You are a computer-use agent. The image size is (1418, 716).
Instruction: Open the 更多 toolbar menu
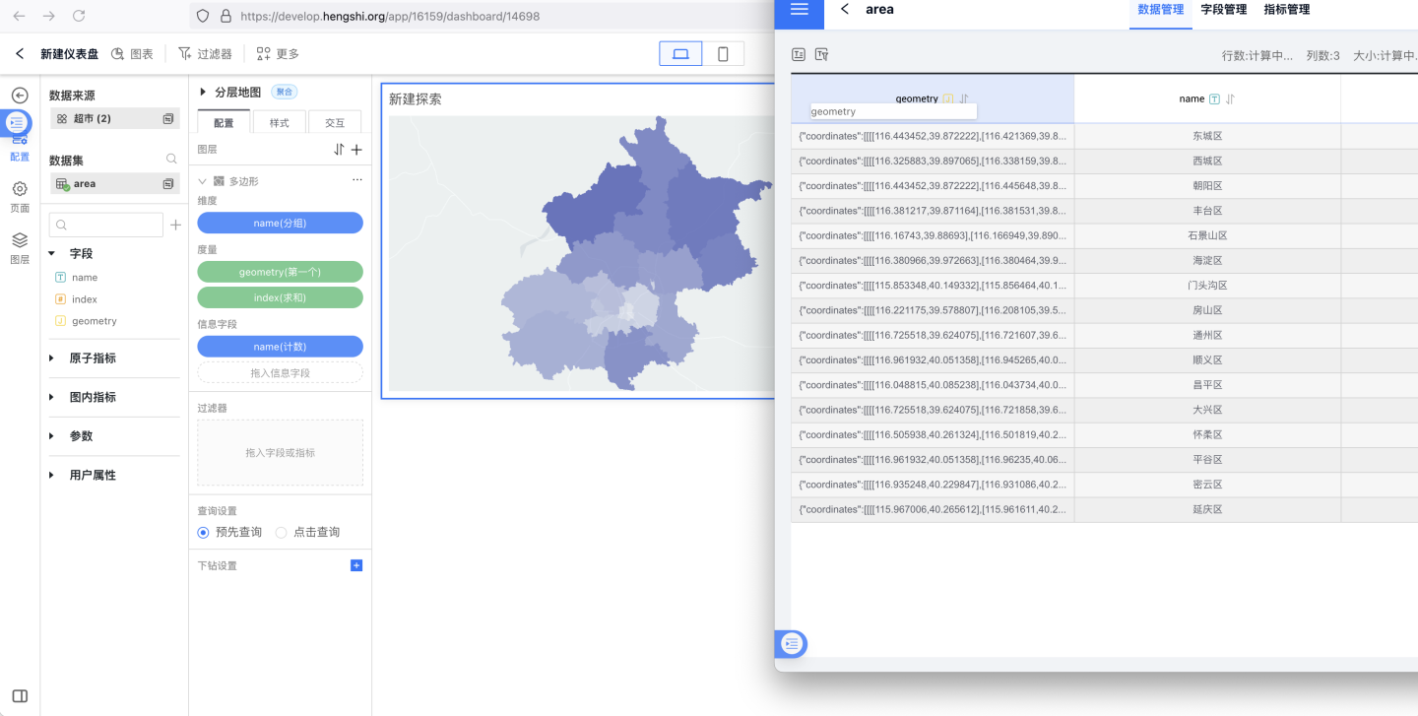(x=278, y=54)
